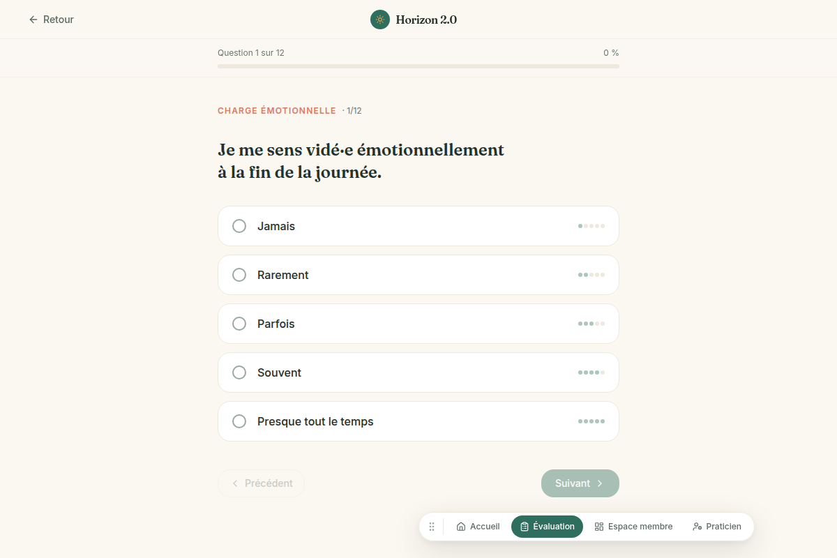Click the '0 %' progress value
Image resolution: width=837 pixels, height=558 pixels.
[611, 53]
